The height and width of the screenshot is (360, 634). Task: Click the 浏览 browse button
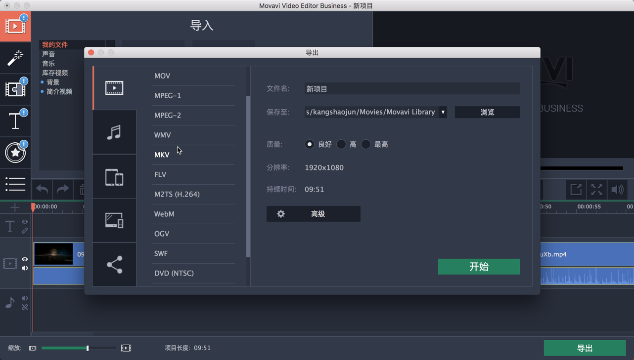[x=487, y=112]
